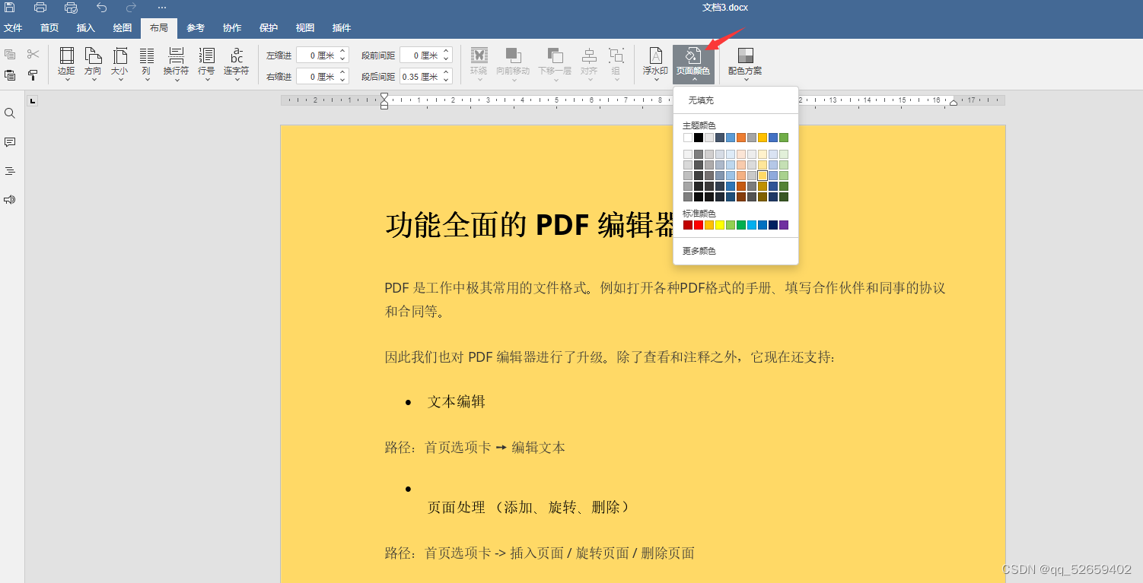Screen dimensions: 1143x583
Task: Open the 连字符 hyphenation tool
Action: point(236,63)
